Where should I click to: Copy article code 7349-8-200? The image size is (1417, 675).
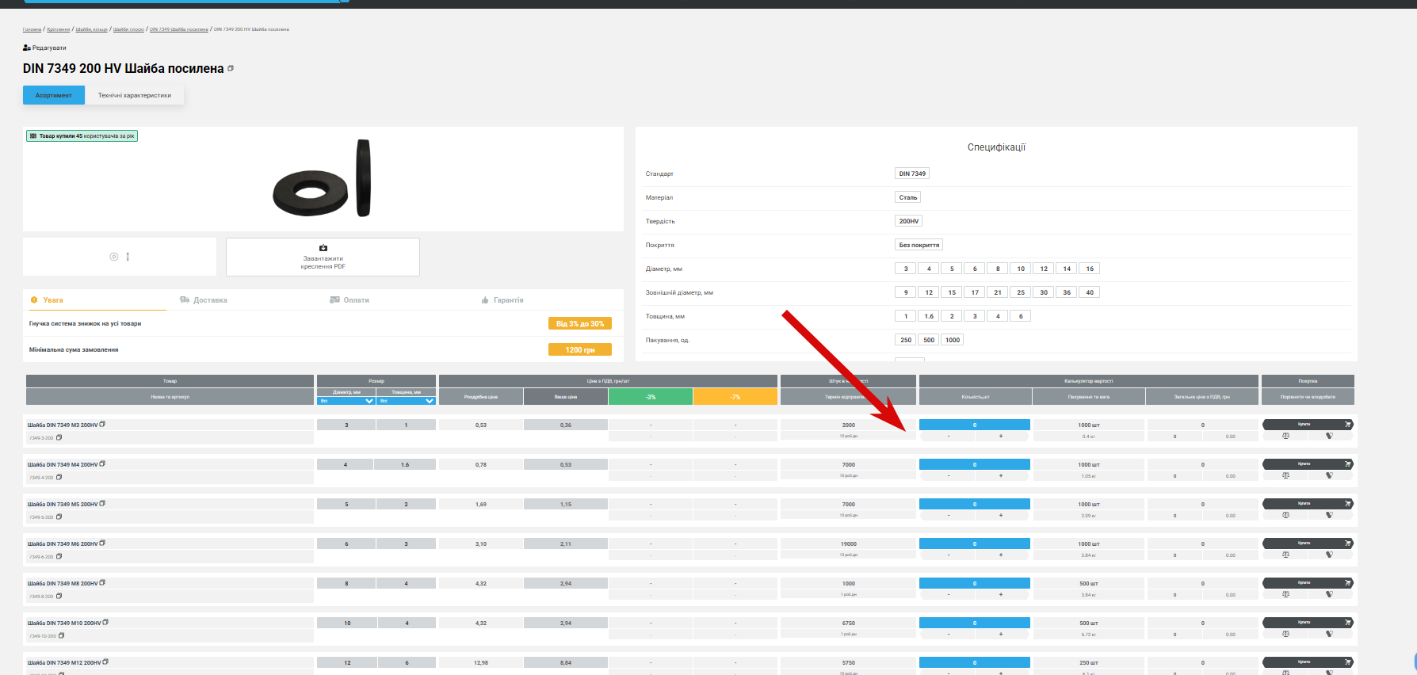click(59, 596)
